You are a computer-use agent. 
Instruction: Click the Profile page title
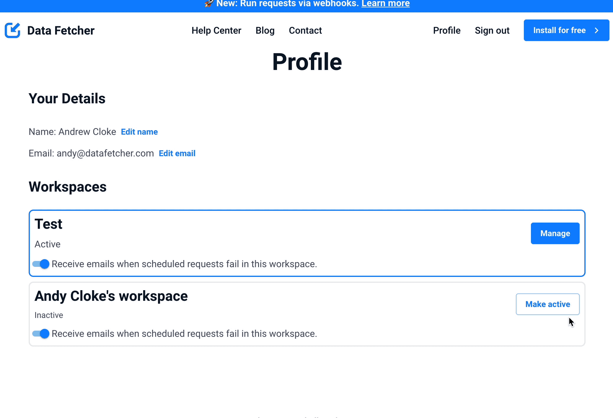point(307,62)
